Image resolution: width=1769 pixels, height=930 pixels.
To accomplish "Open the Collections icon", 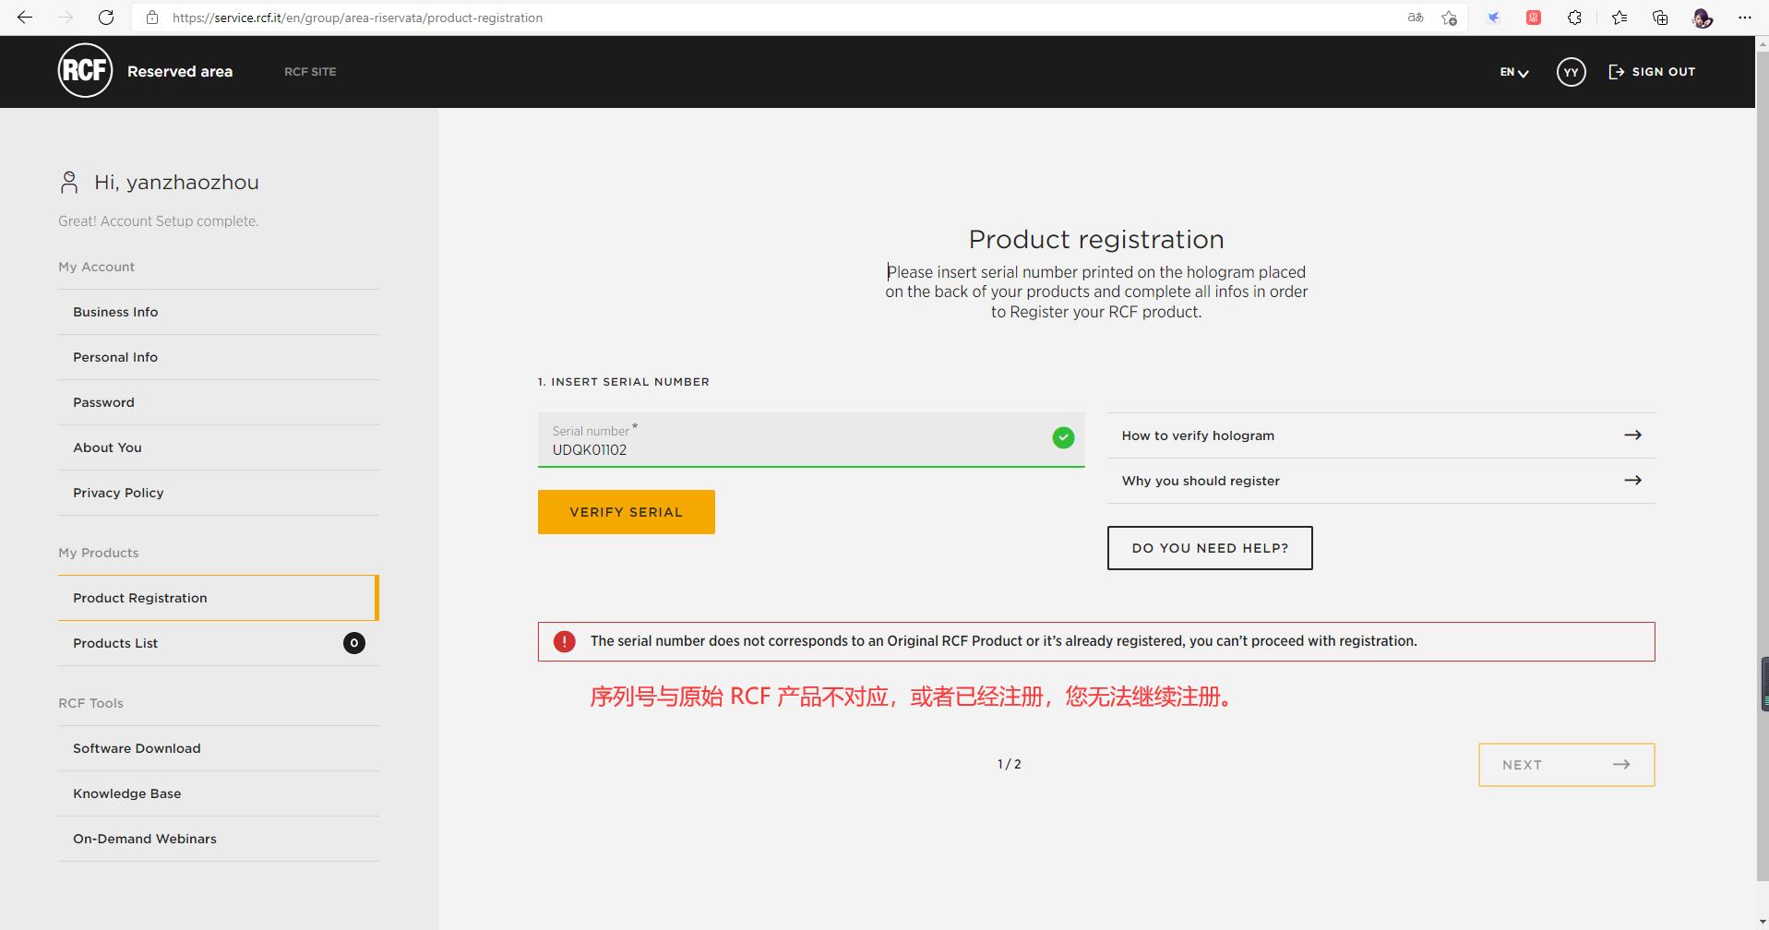I will click(x=1660, y=18).
